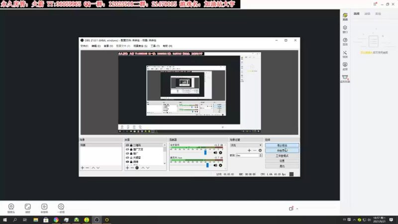Open the window (窗口) layers sidebar icon
The height and width of the screenshot is (224, 398).
(345, 29)
